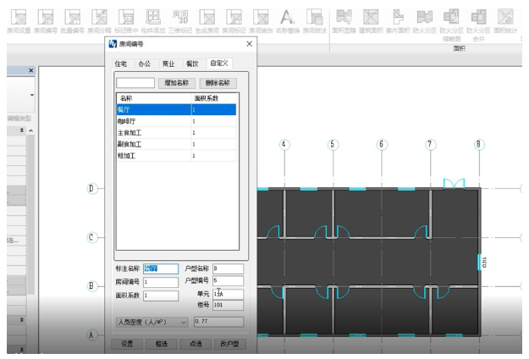Select the 粗加工 list row
Screen dimensions: 529x359
click(176, 156)
